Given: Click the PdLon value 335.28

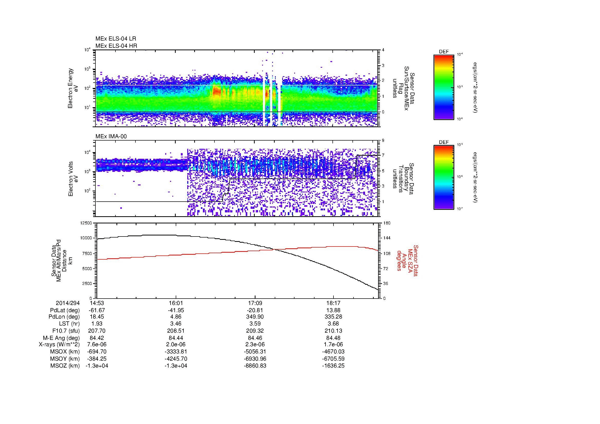Looking at the screenshot, I should (333, 317).
